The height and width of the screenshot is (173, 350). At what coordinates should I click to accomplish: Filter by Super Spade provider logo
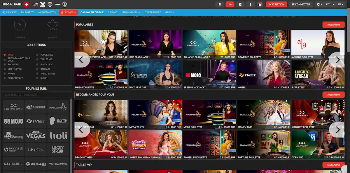tap(36, 164)
